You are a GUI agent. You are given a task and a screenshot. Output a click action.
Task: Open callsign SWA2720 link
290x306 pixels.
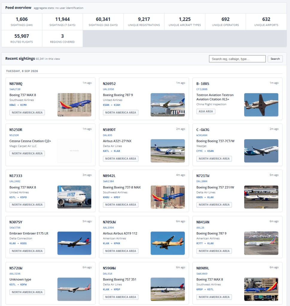click(15, 89)
